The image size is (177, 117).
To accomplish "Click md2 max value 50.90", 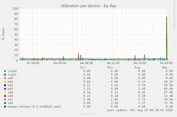I will click(168, 85).
